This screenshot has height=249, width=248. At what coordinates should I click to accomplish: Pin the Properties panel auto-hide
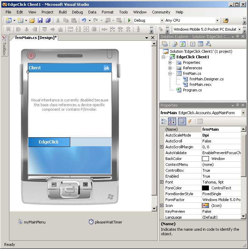(238, 105)
